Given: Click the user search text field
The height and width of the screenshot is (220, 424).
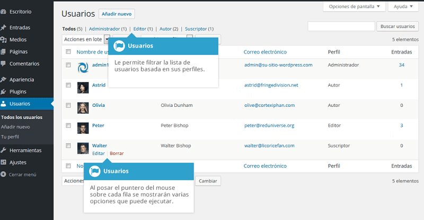Looking at the screenshot, I should pos(340,26).
